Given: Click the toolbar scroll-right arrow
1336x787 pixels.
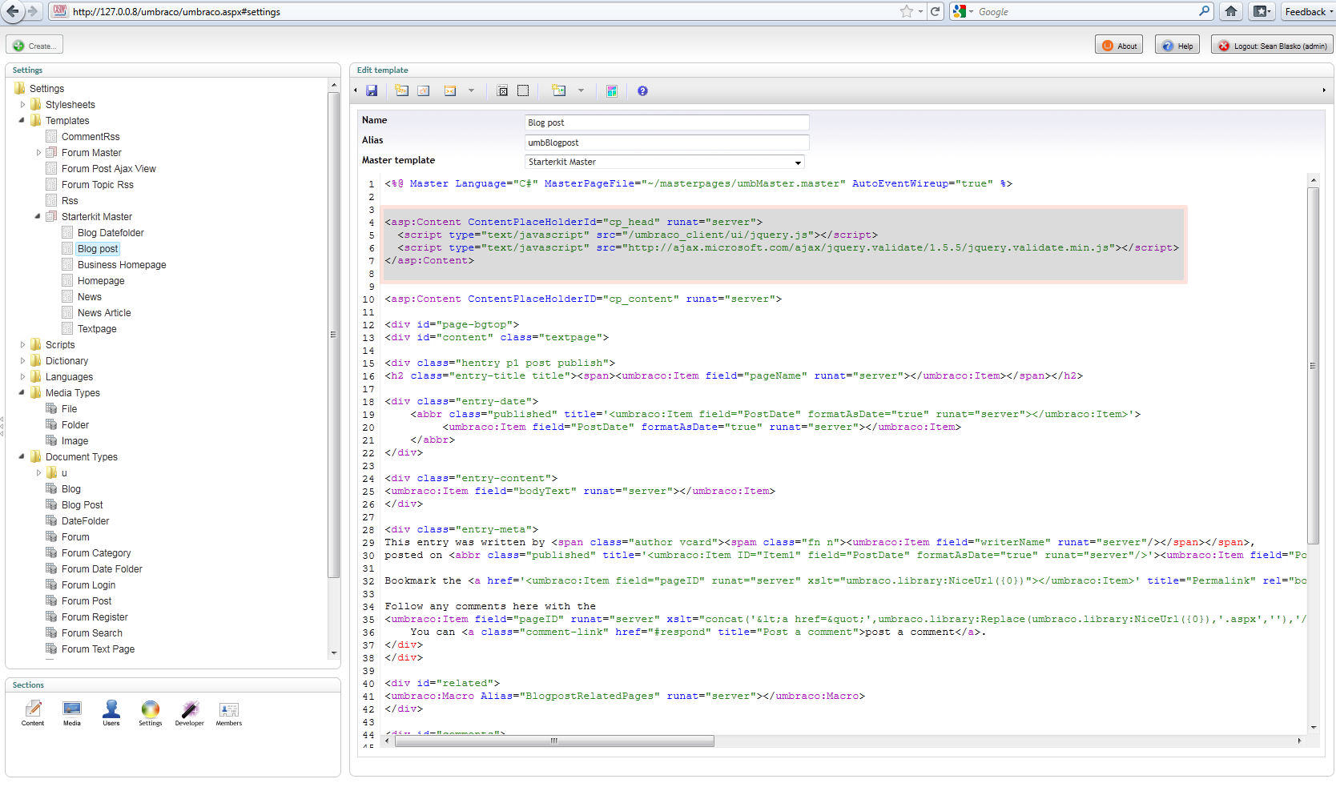Looking at the screenshot, I should (1323, 91).
